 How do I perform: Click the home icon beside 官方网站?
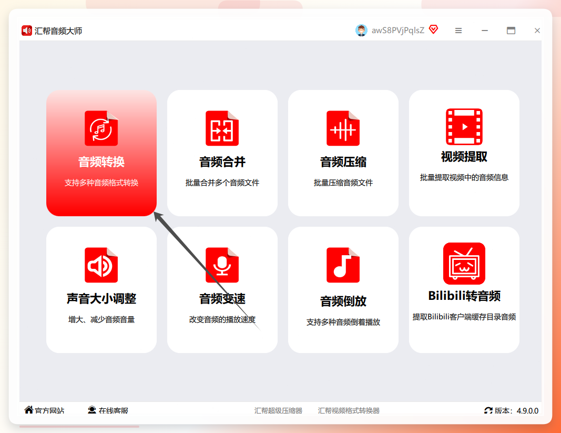pyautogui.click(x=28, y=410)
